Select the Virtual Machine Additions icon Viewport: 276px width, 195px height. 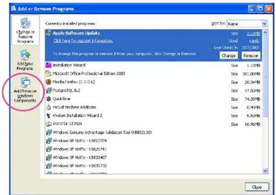pyautogui.click(x=48, y=107)
